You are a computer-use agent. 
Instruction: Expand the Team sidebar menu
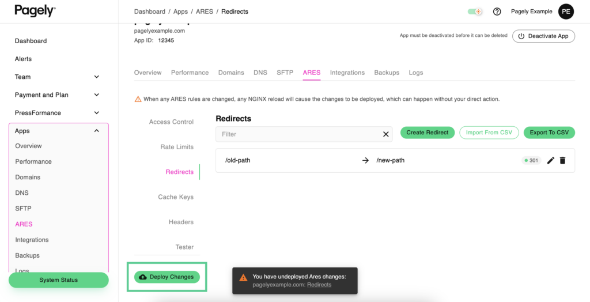point(97,77)
